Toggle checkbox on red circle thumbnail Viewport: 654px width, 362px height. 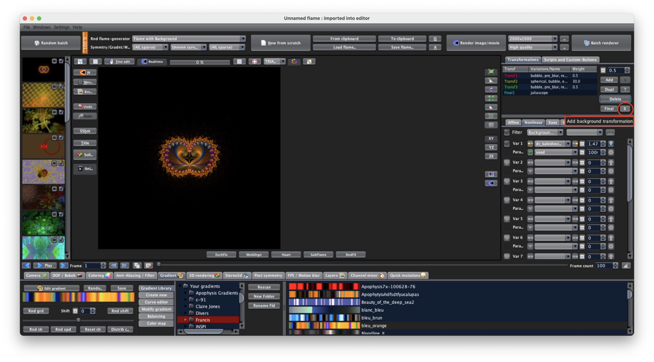(x=61, y=138)
